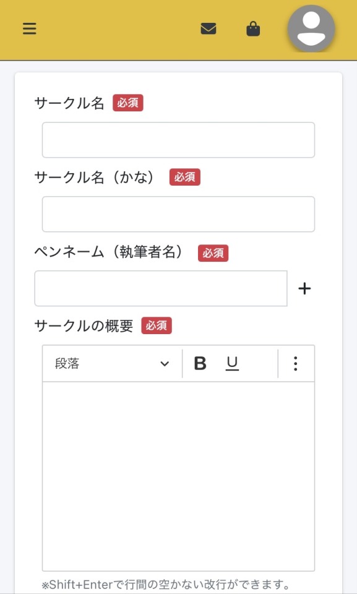The image size is (357, 594).
Task: Expand the 段落 paragraph style dropdown
Action: click(x=112, y=364)
